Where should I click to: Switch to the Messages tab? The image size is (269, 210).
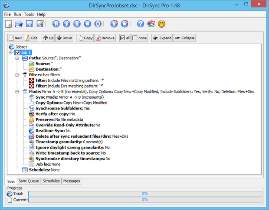(72, 181)
